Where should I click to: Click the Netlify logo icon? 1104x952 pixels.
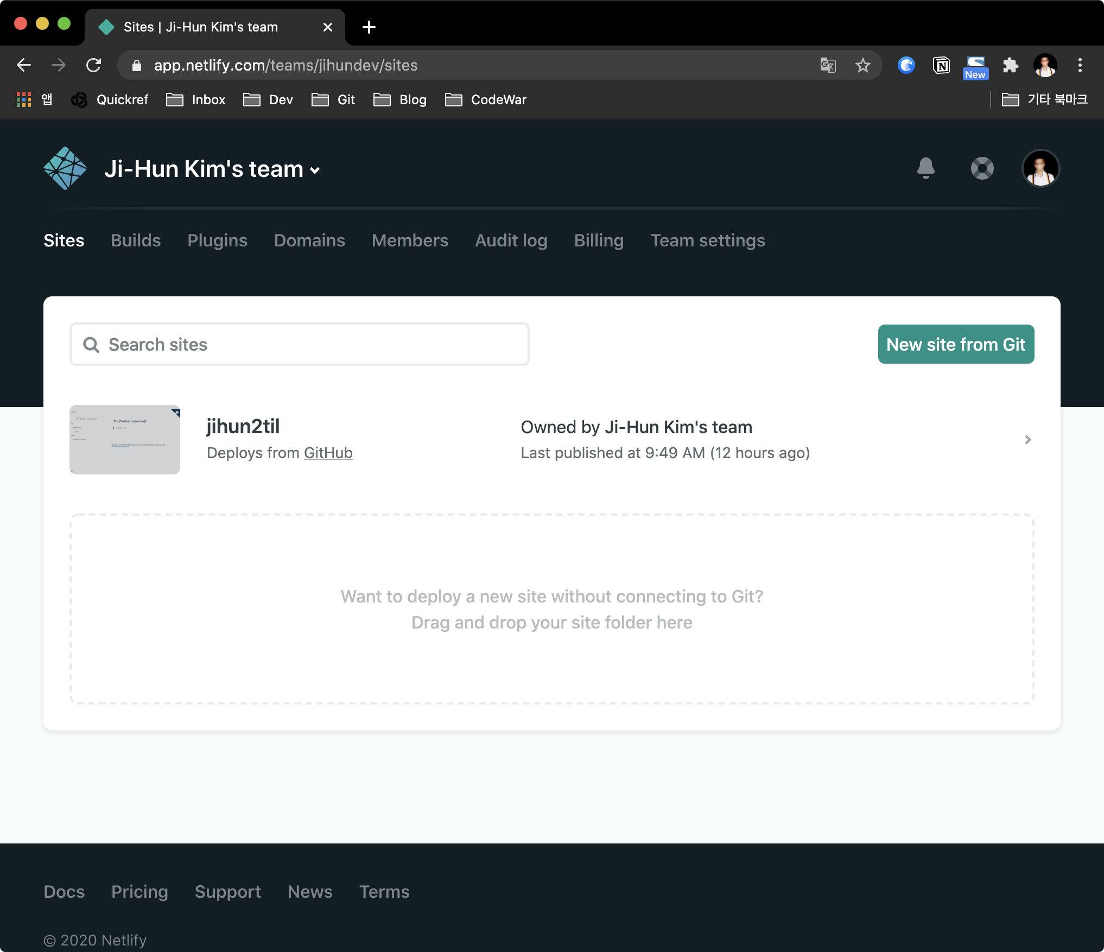65,168
